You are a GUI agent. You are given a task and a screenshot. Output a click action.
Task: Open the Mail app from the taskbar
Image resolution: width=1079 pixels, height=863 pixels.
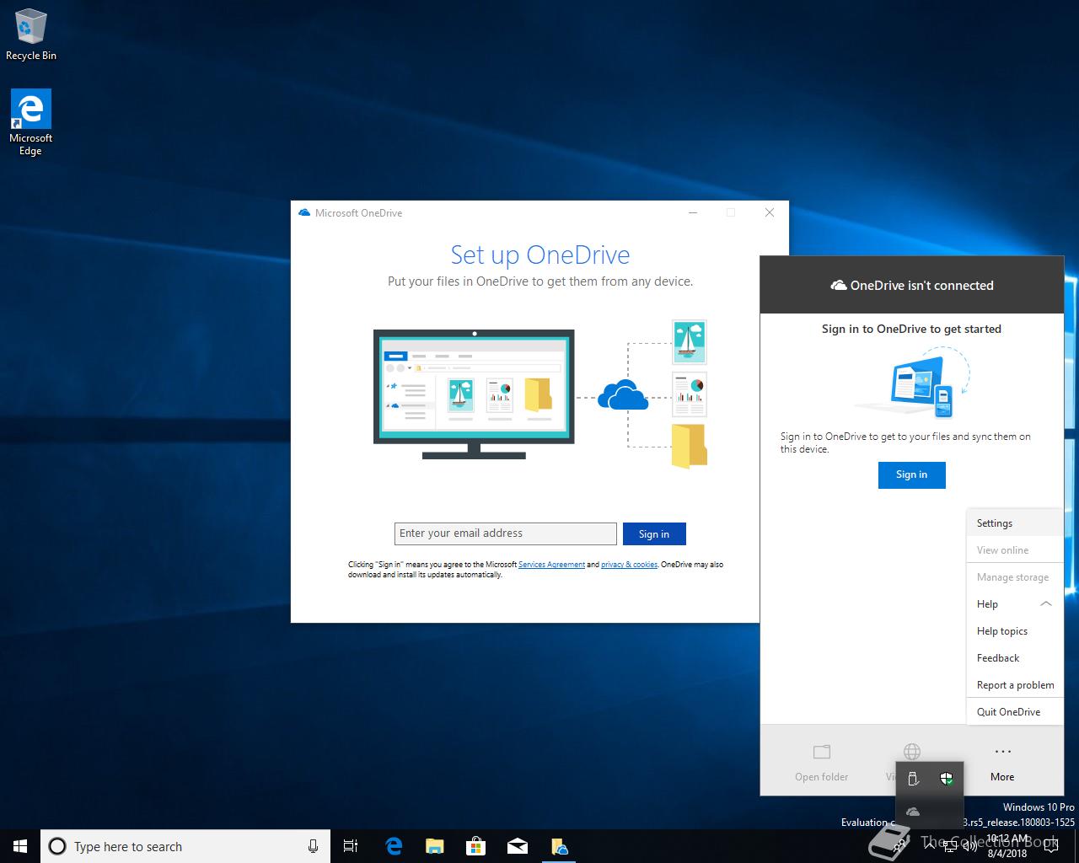pyautogui.click(x=518, y=846)
